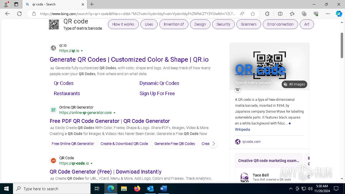This screenshot has height=194, width=345.
Task: Open the qrcode.com link
Action: [x=251, y=142]
